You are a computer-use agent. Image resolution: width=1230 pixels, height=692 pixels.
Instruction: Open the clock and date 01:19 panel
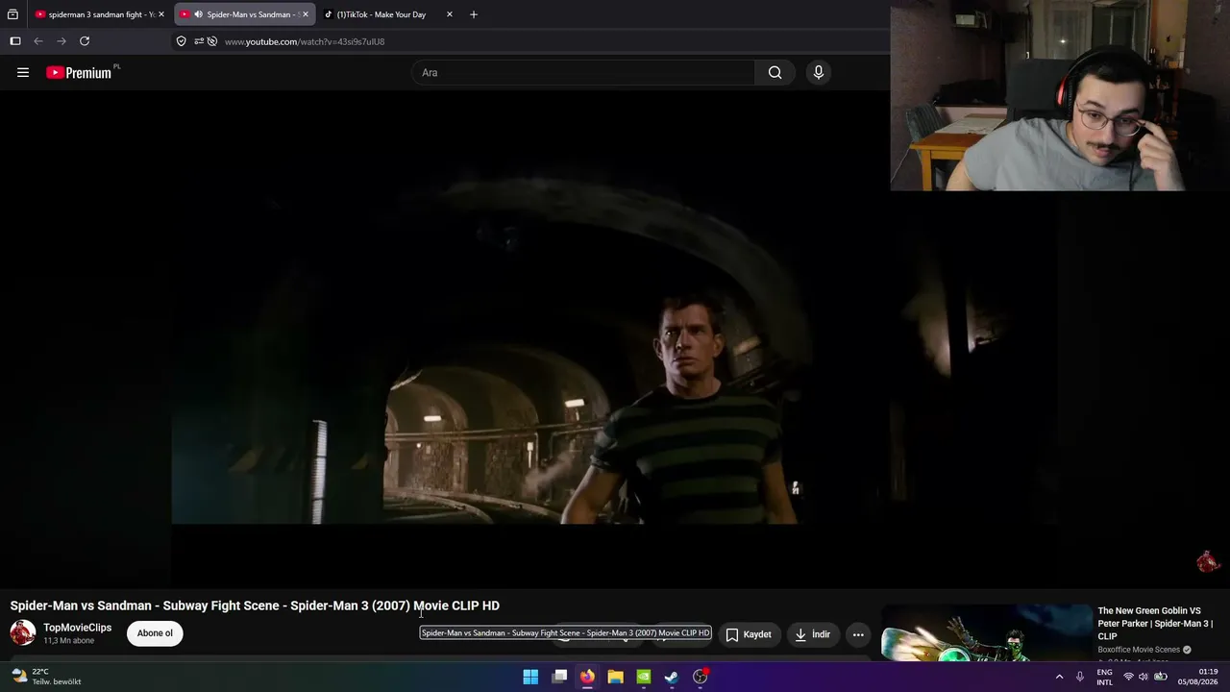click(1198, 677)
